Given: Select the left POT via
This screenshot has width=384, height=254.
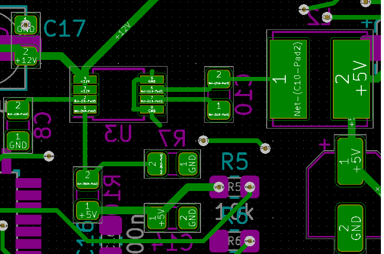Looking at the screenshot, I should pos(203,141).
